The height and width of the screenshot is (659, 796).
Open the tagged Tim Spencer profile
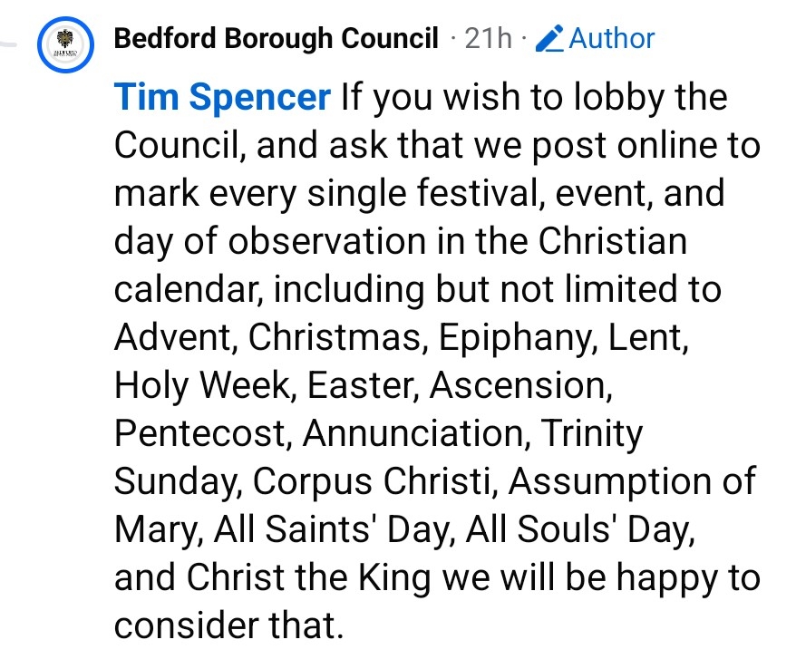pos(222,97)
